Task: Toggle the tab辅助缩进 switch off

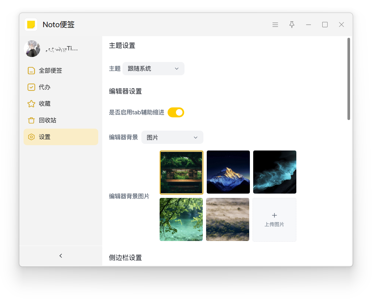Action: coord(176,112)
